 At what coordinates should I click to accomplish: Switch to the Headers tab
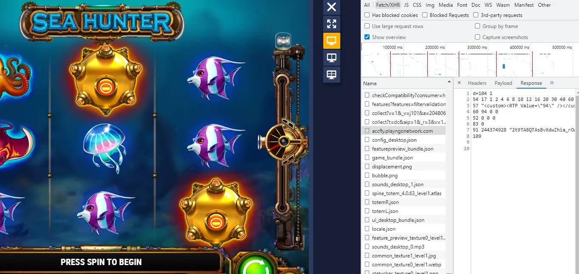coord(477,83)
